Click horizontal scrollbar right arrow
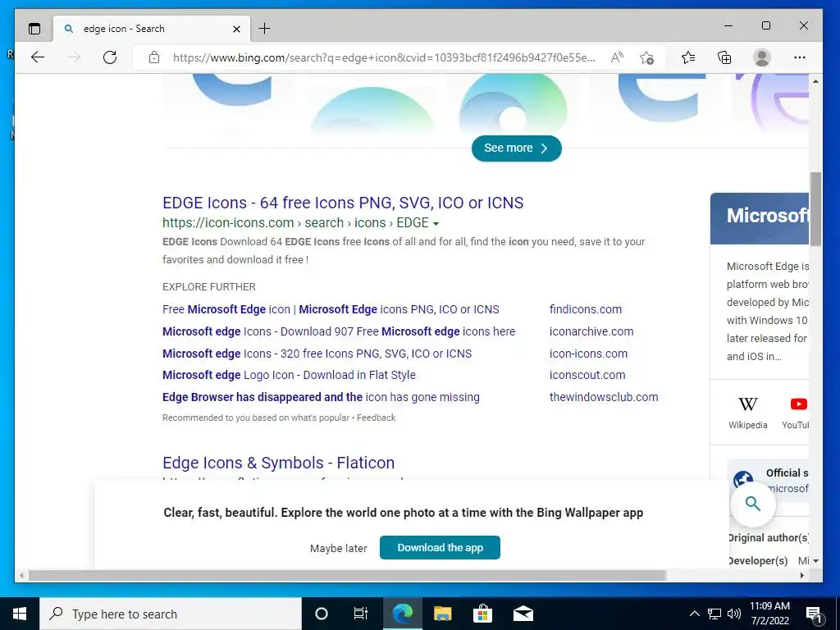The height and width of the screenshot is (630, 840). coord(802,575)
